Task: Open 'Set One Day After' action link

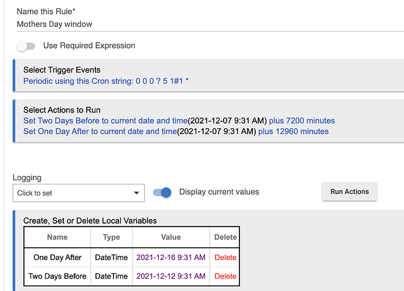Action: coord(100,131)
